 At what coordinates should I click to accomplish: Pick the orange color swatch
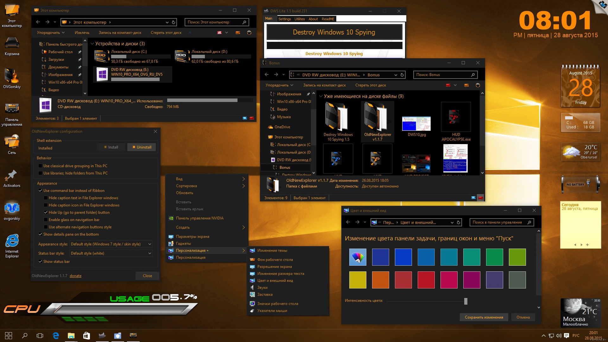(x=380, y=280)
